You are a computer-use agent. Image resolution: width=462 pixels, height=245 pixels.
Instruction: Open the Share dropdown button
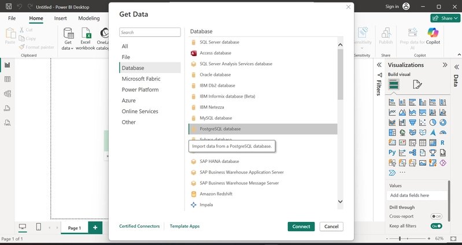445,18
